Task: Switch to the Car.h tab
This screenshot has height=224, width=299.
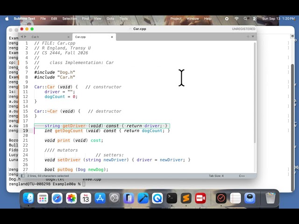Action: click(x=50, y=37)
